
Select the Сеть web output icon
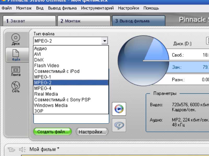16,87
